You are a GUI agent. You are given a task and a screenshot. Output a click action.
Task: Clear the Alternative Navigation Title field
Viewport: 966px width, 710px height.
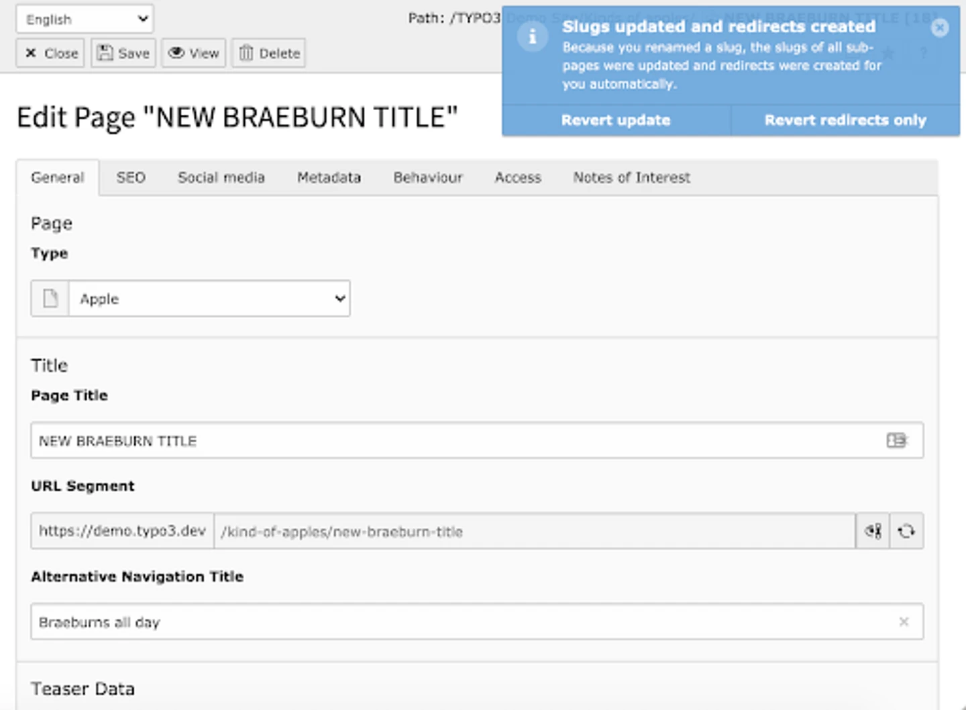(904, 621)
